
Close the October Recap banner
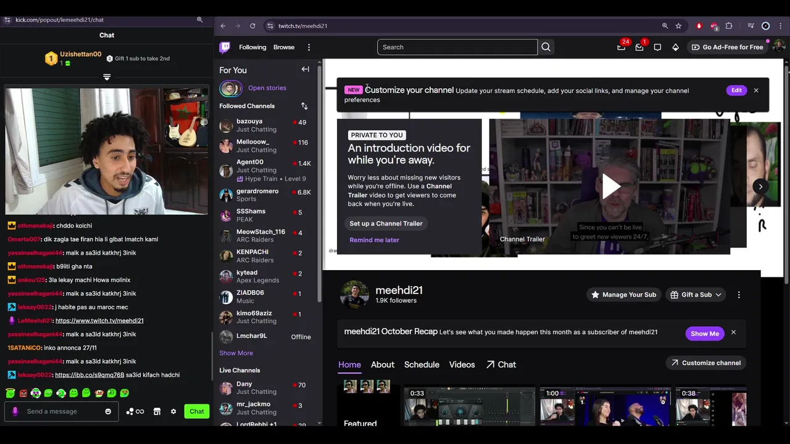tap(733, 332)
